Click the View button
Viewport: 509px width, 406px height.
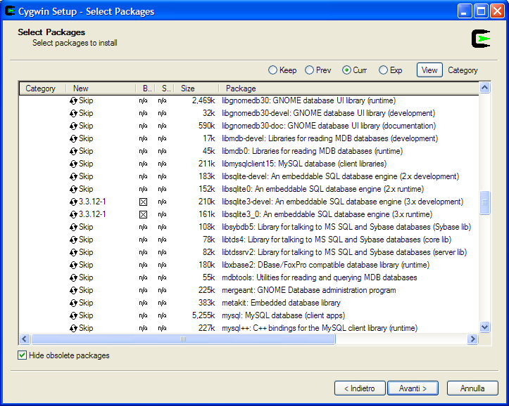429,70
